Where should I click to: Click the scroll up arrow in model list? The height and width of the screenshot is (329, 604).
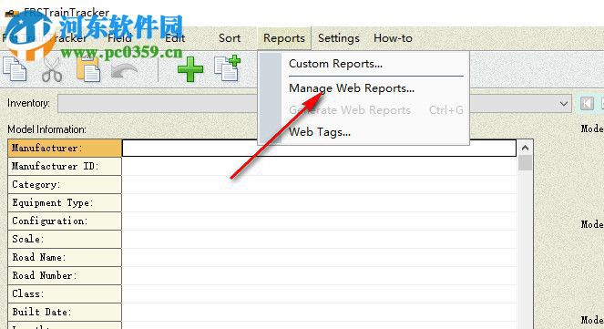point(525,148)
